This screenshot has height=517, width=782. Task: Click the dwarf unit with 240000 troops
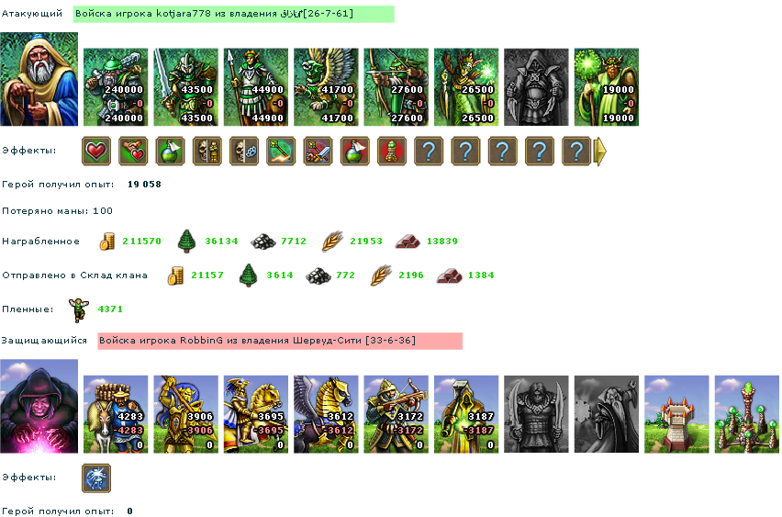tap(116, 87)
